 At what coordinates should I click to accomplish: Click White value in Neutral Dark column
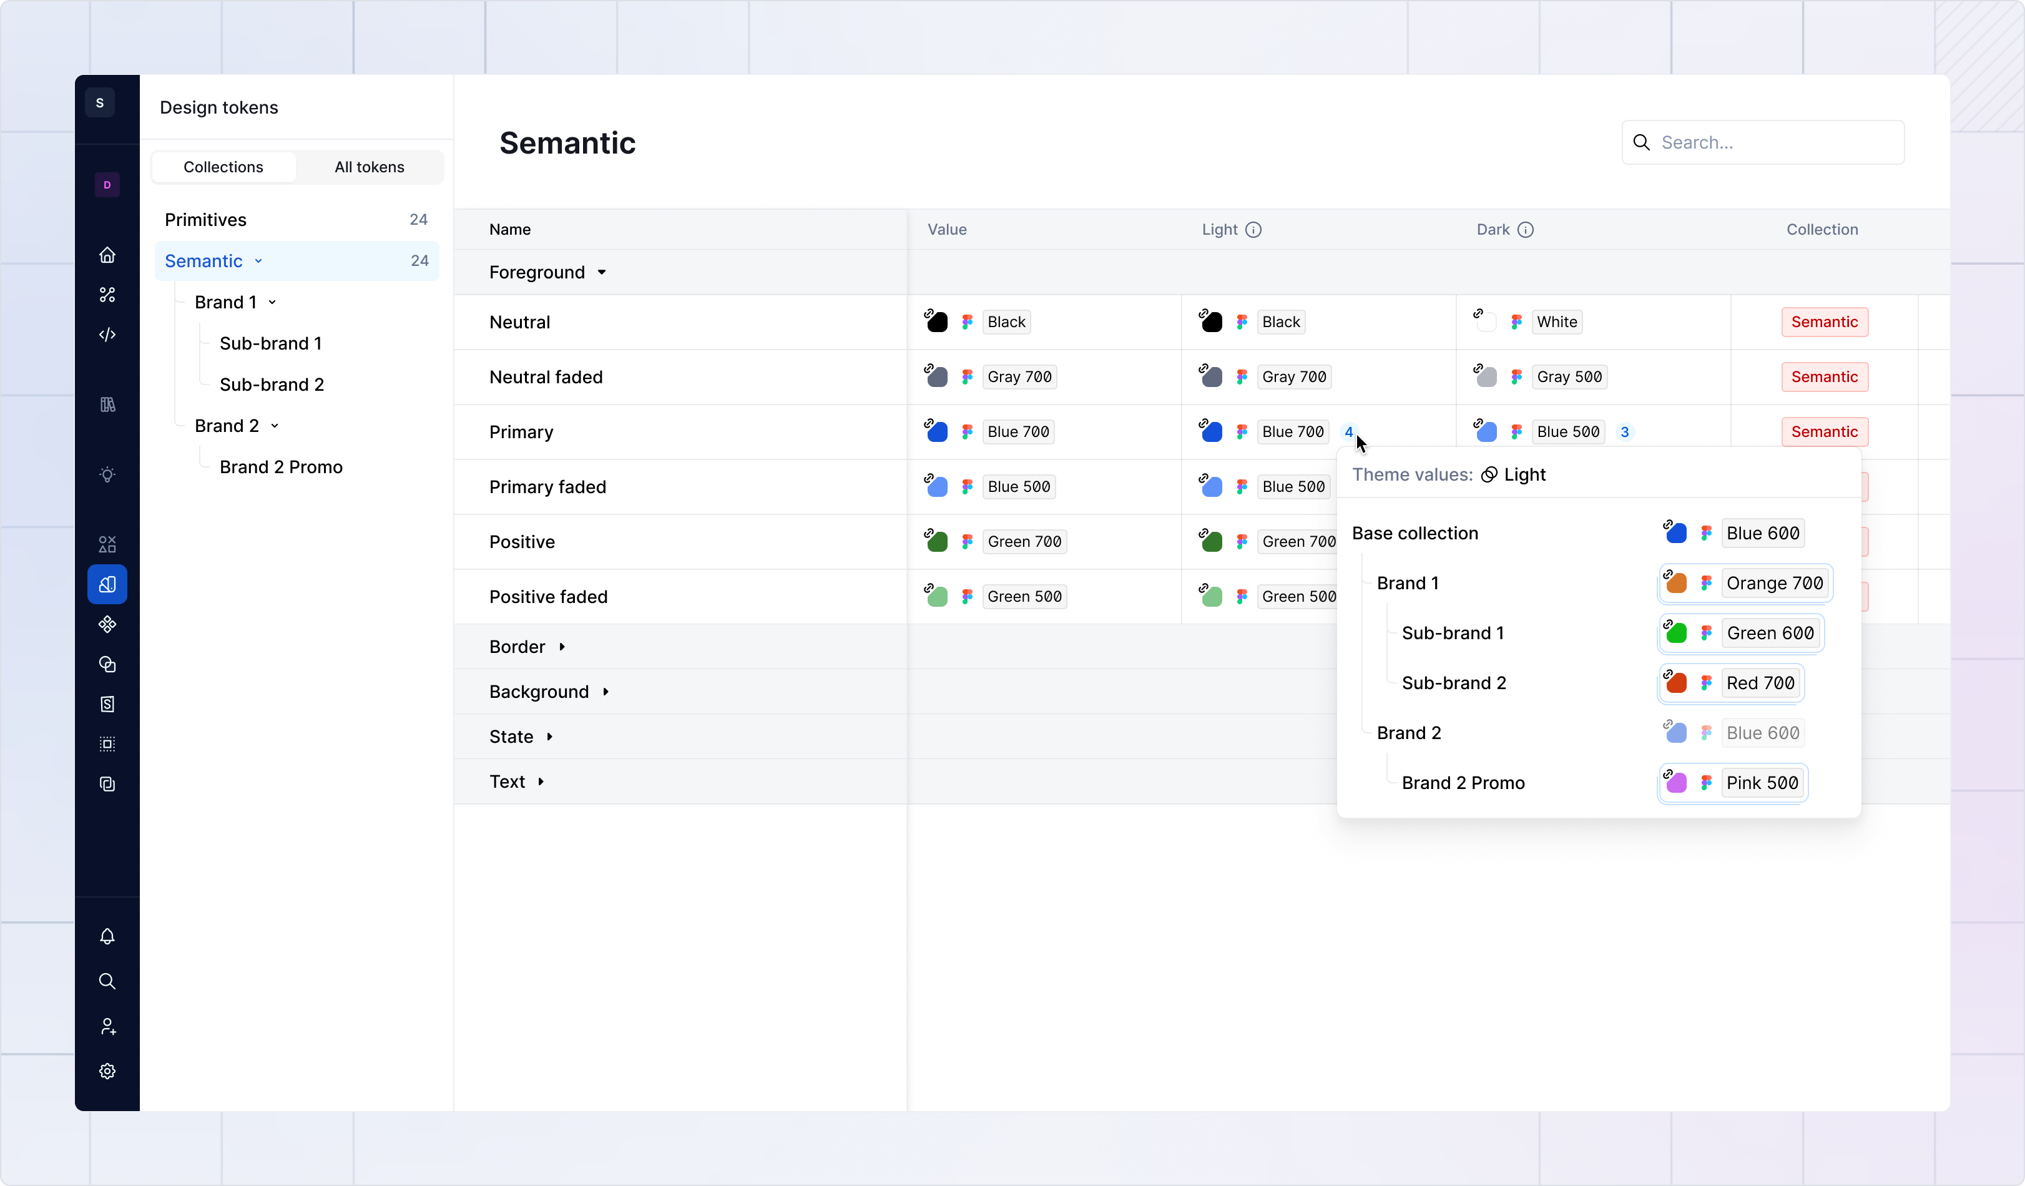(x=1557, y=322)
